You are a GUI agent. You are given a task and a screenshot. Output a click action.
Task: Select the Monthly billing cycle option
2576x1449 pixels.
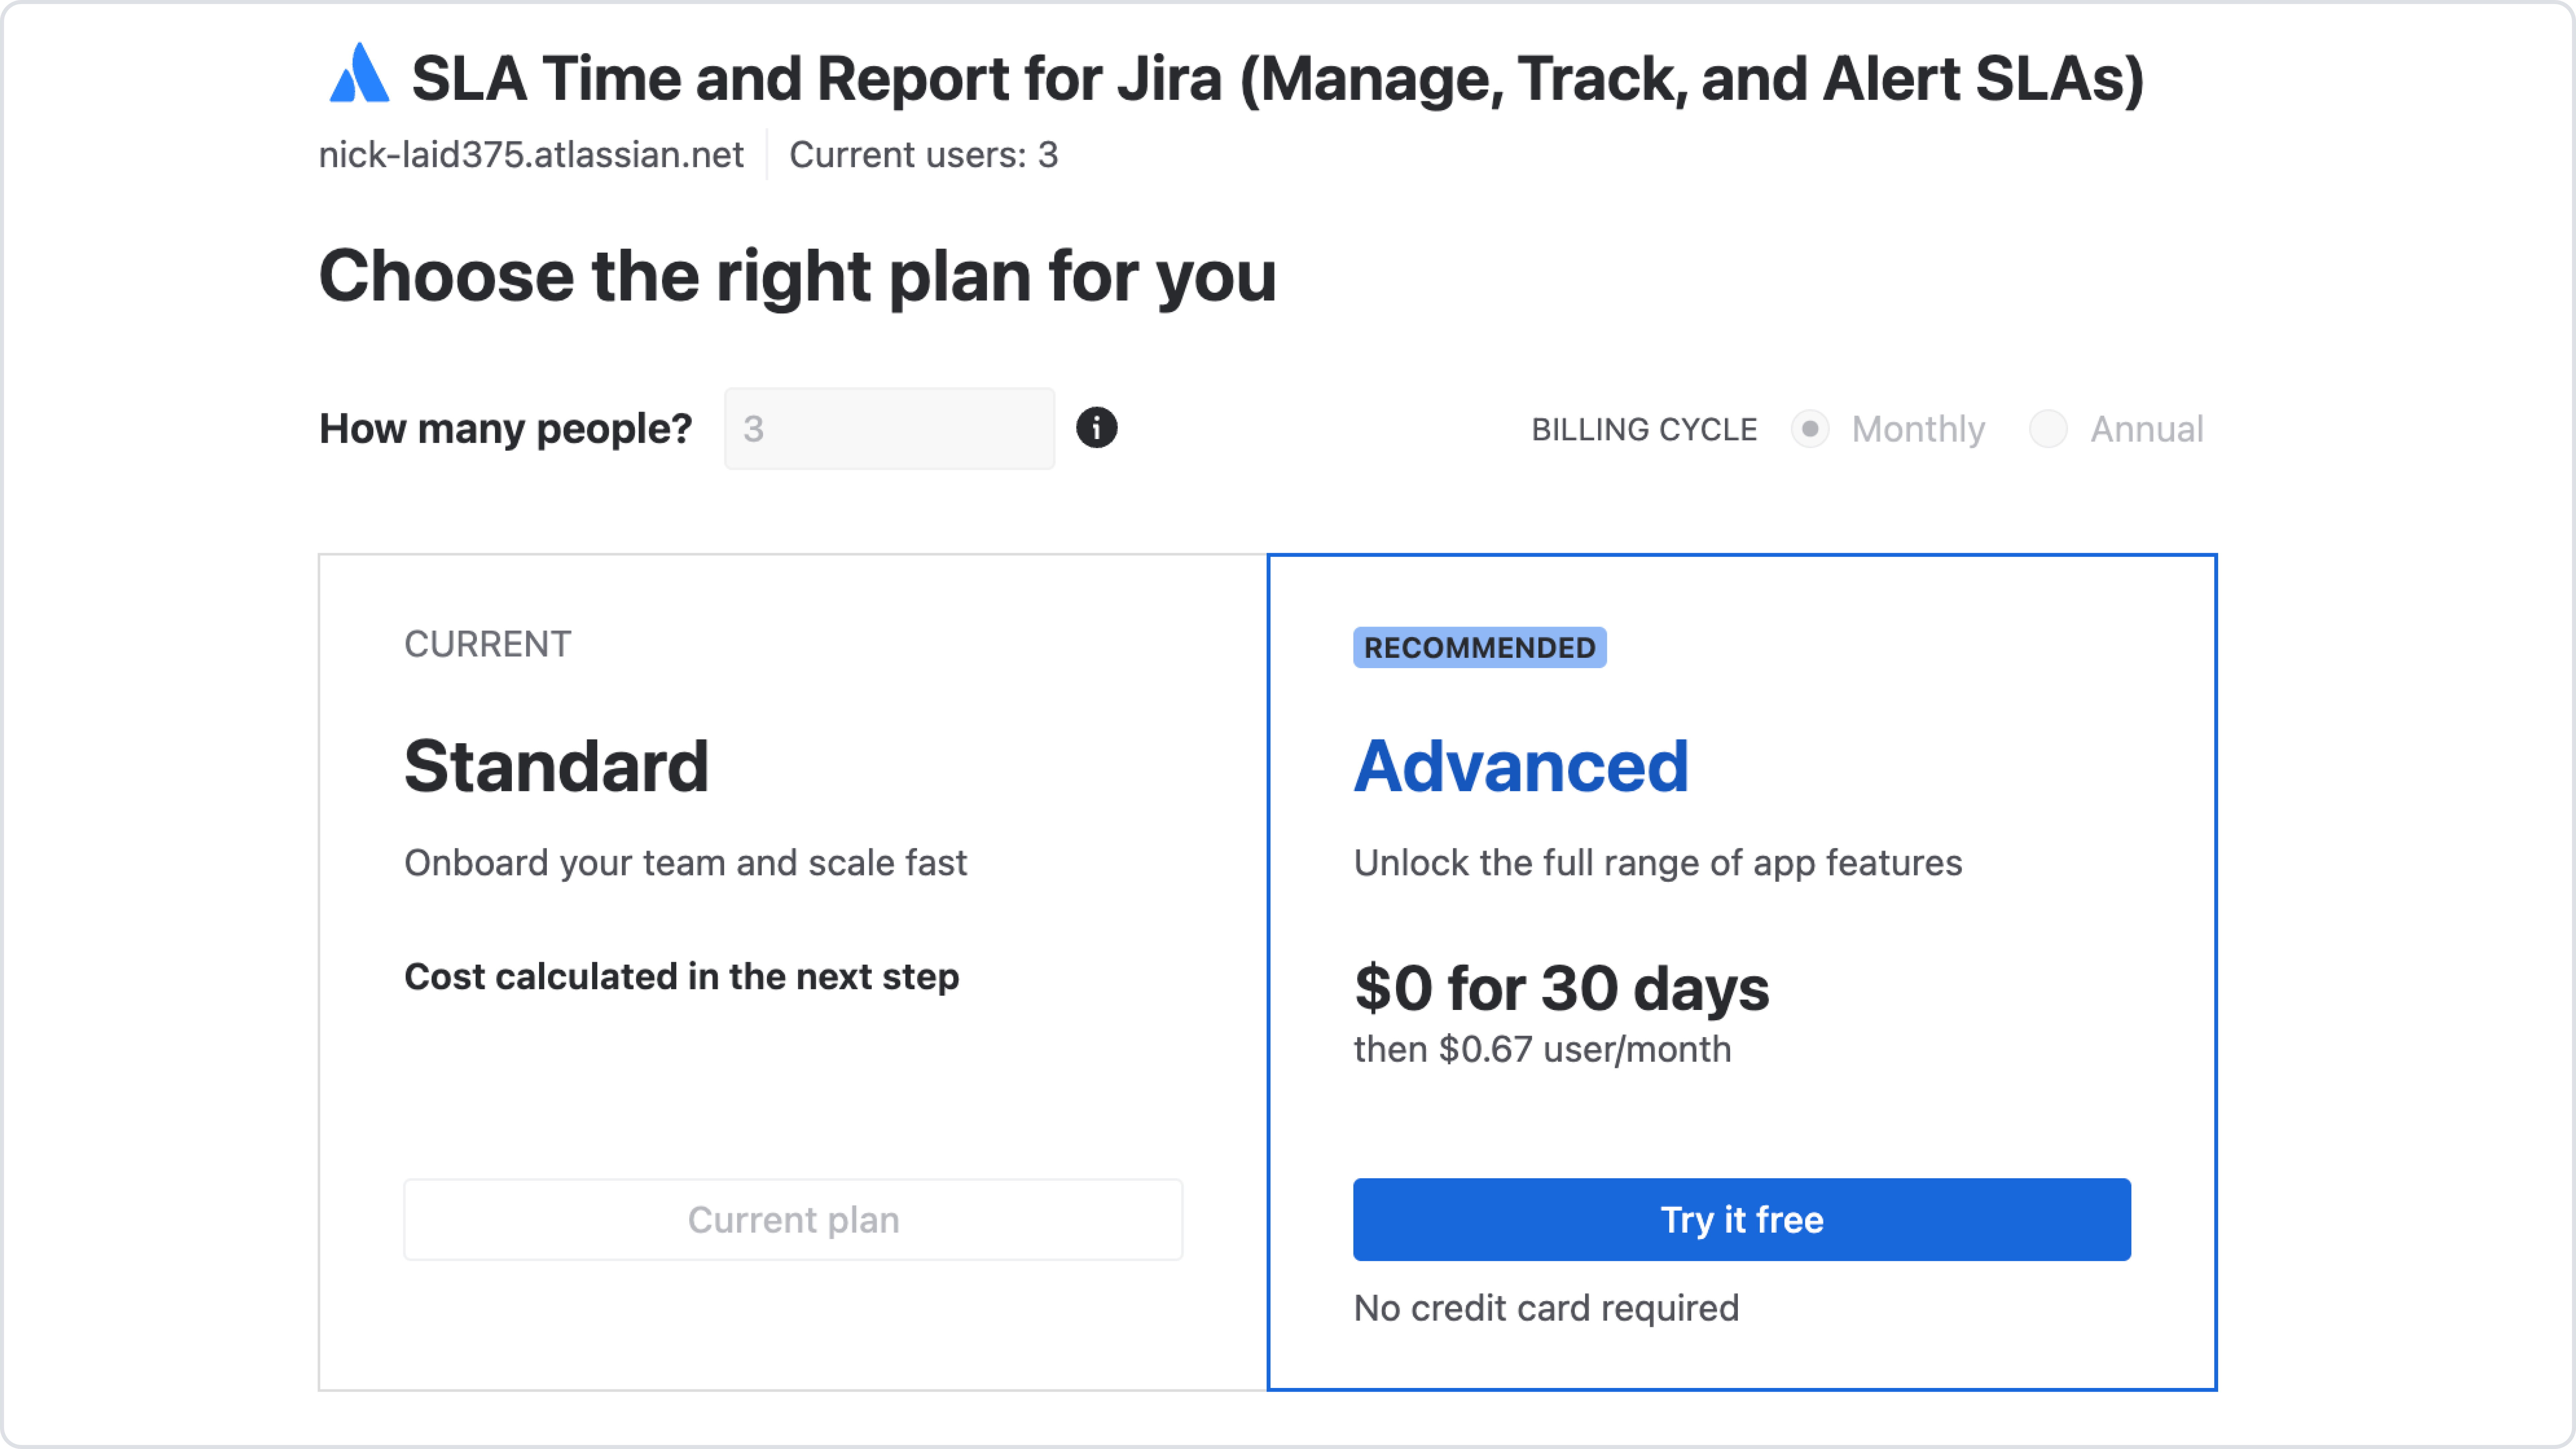[1810, 429]
